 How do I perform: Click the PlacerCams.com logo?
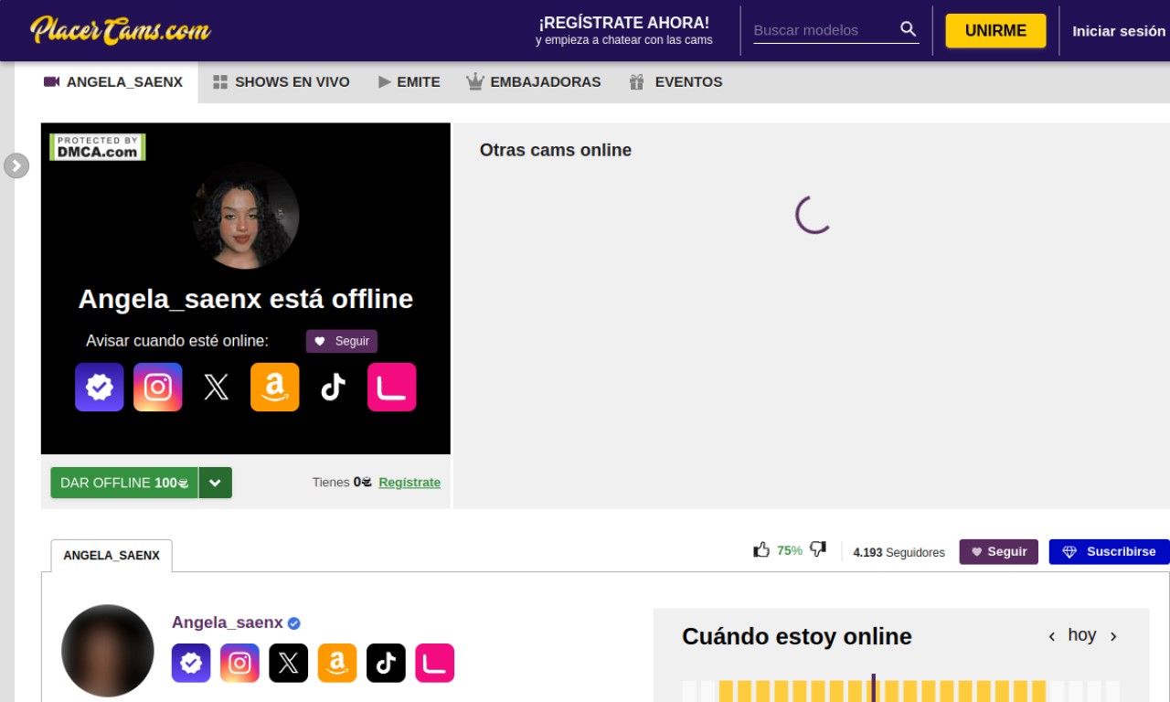pos(120,30)
